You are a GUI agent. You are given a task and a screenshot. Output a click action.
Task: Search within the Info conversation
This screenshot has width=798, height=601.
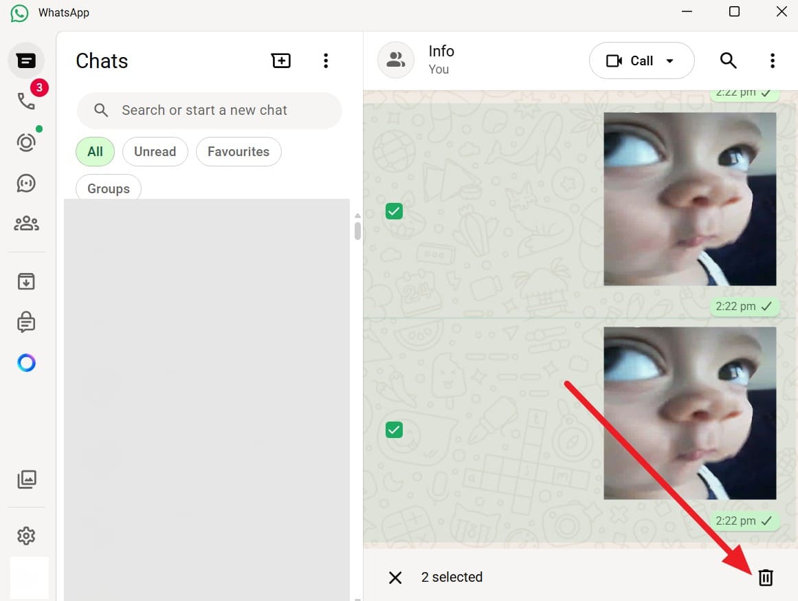coord(729,61)
